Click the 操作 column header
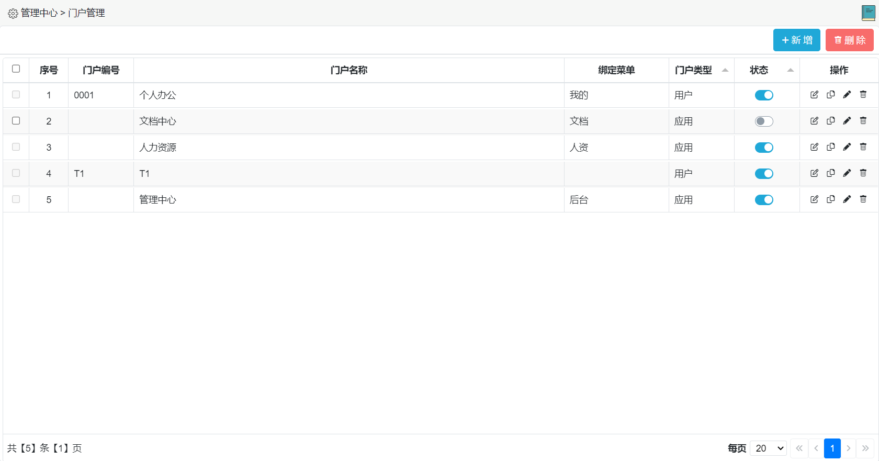 (x=839, y=70)
